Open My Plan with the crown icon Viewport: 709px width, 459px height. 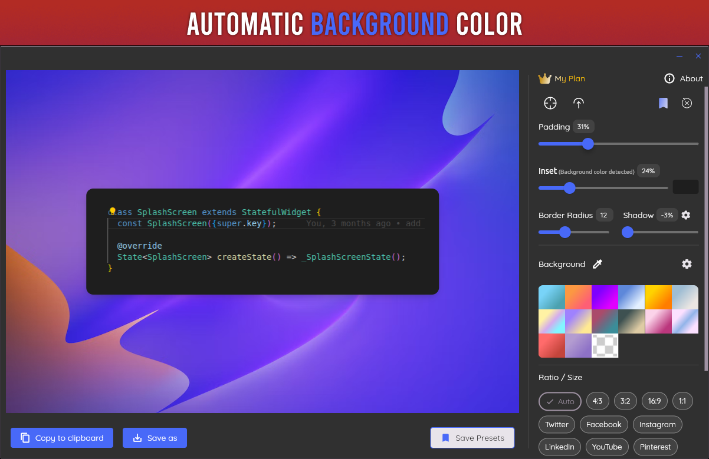click(x=562, y=78)
